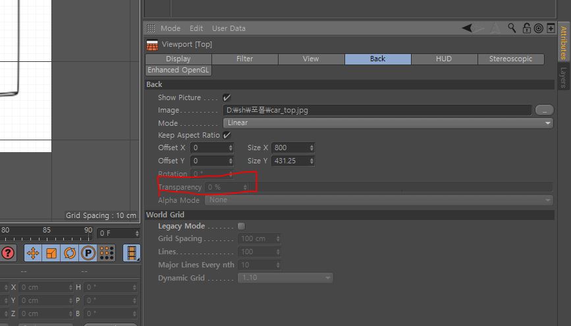Open the search magnifier in Attributes manager
571x326 pixels.
[512, 28]
